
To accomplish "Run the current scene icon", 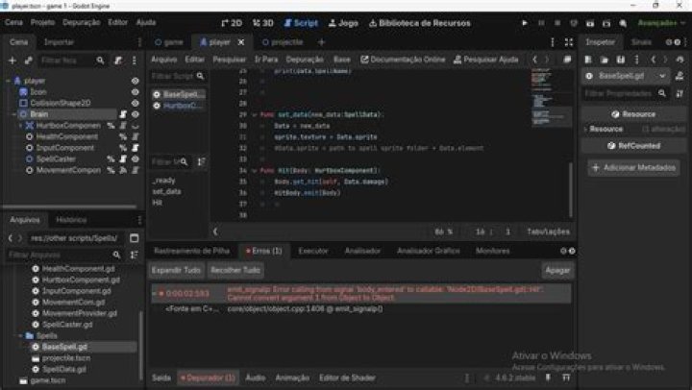I will pos(590,23).
